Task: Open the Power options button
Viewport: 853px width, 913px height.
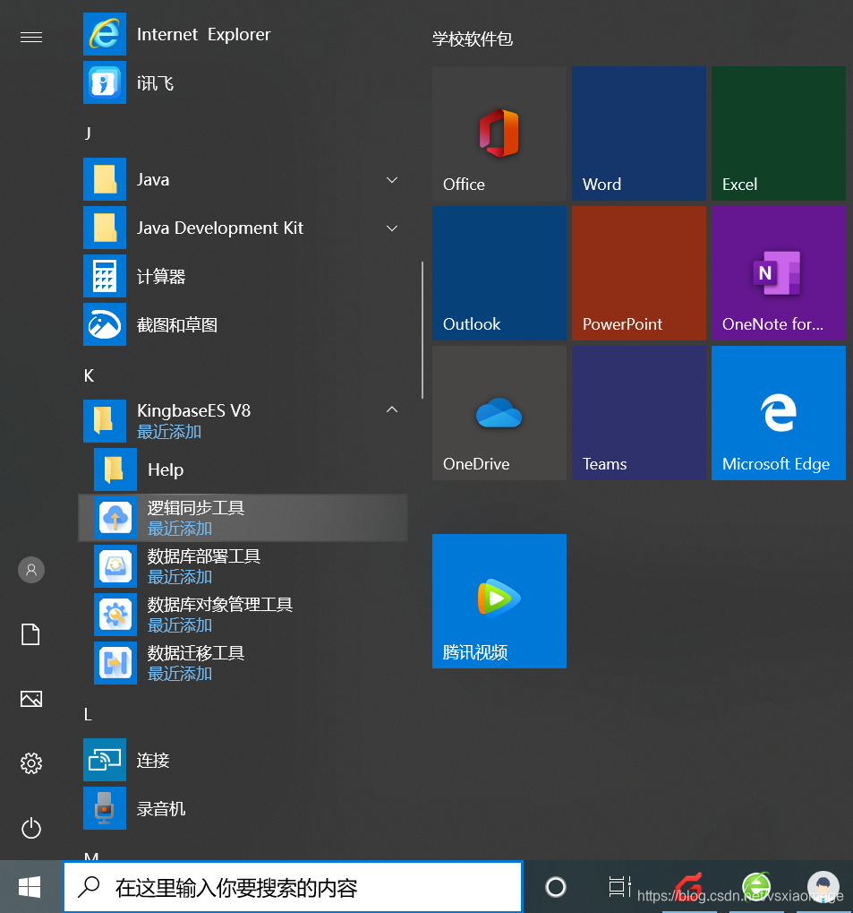Action: 31,828
